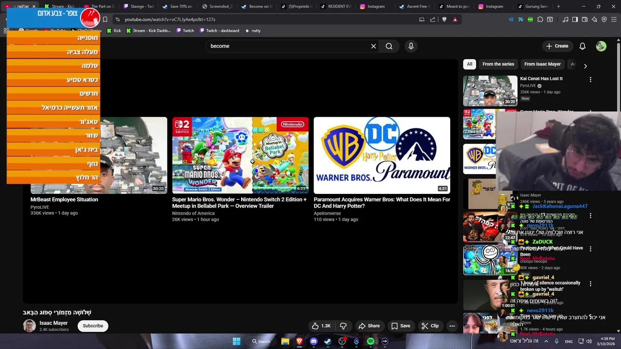Toggle the browser sidebar panel icon
This screenshot has width=621, height=349.
(575, 19)
